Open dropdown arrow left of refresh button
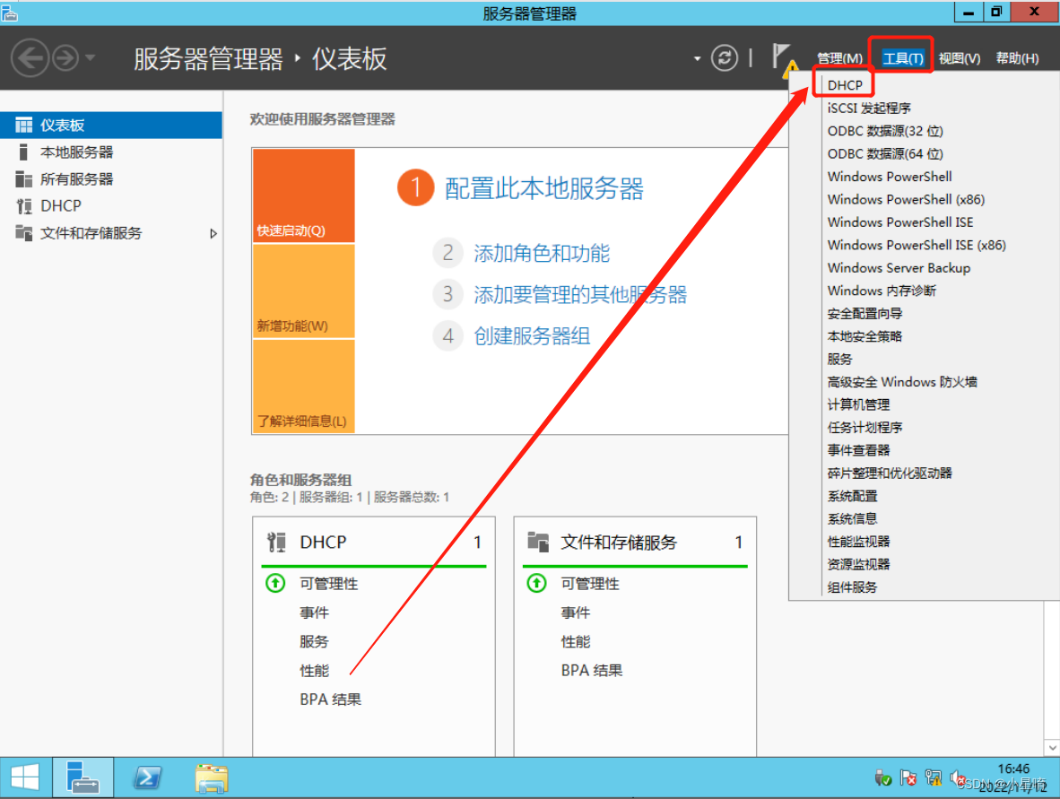Screen dimensions: 1060x799 tap(697, 59)
